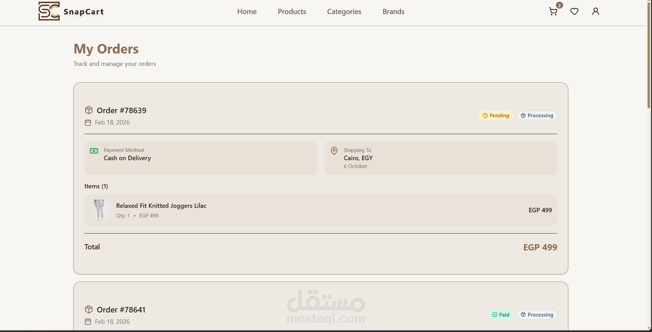
Task: Click the My Orders heading
Action: point(106,49)
